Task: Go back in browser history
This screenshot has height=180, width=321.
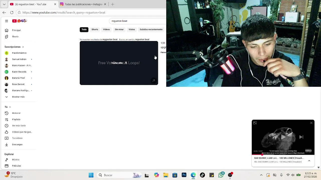Action: (x=4, y=12)
